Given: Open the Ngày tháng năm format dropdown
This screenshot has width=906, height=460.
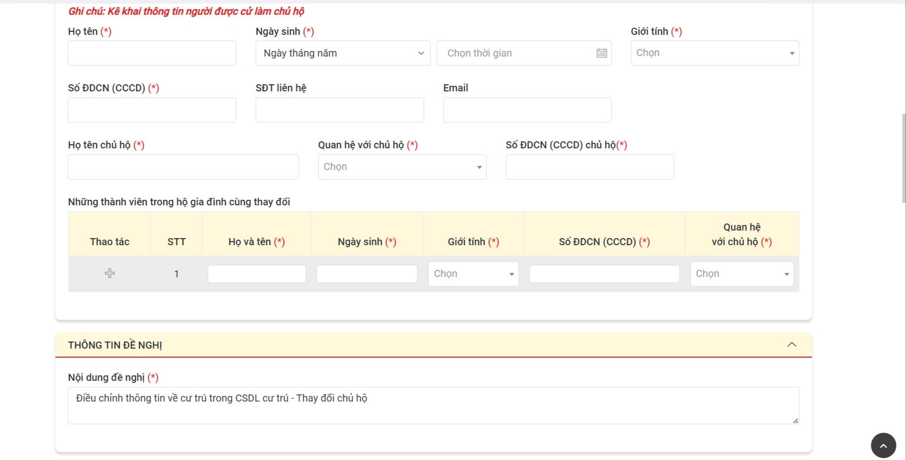Looking at the screenshot, I should [x=343, y=53].
